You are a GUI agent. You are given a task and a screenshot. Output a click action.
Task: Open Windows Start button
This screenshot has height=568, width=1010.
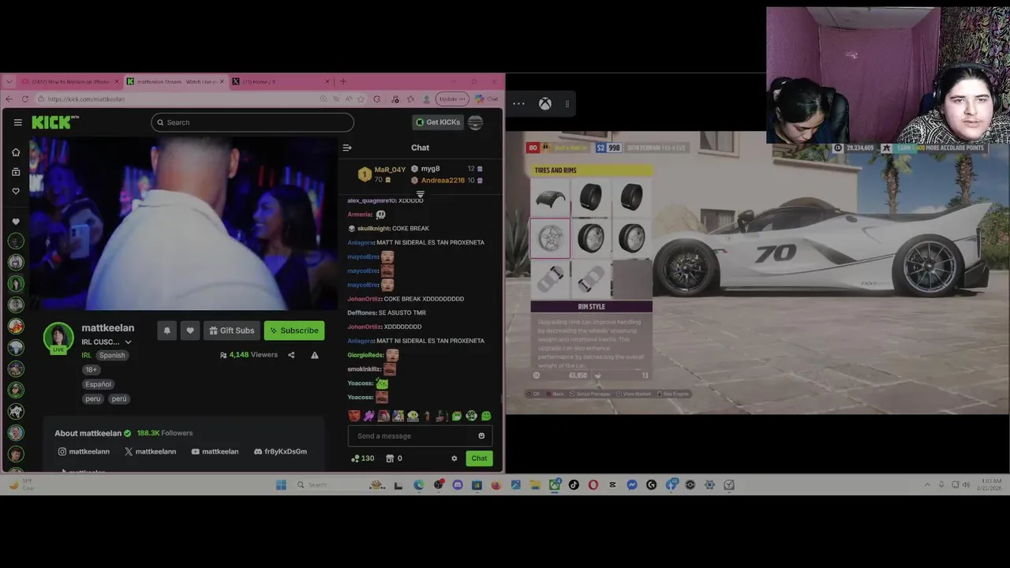[281, 485]
